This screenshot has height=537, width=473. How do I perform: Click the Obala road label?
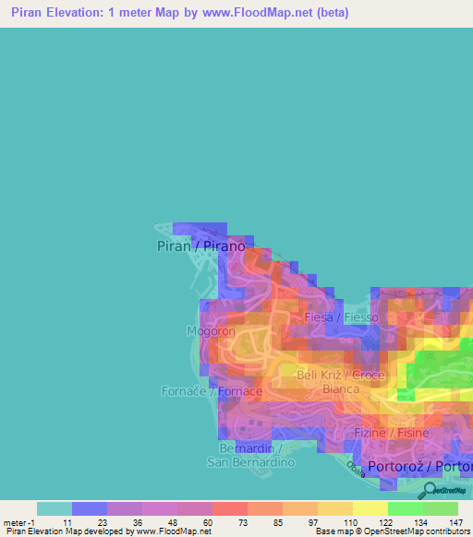(356, 470)
